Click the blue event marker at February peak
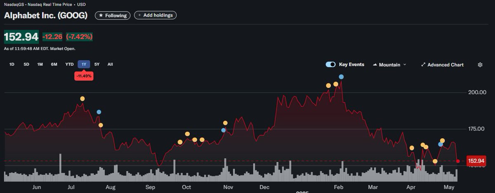Viewport: 495px width, 193px height. 341,77
